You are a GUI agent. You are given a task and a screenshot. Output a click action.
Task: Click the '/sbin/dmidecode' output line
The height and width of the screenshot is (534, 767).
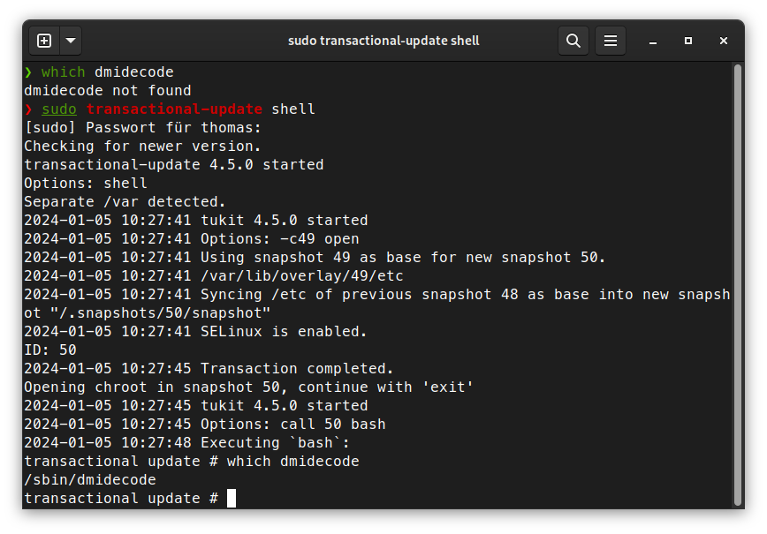[x=90, y=480]
